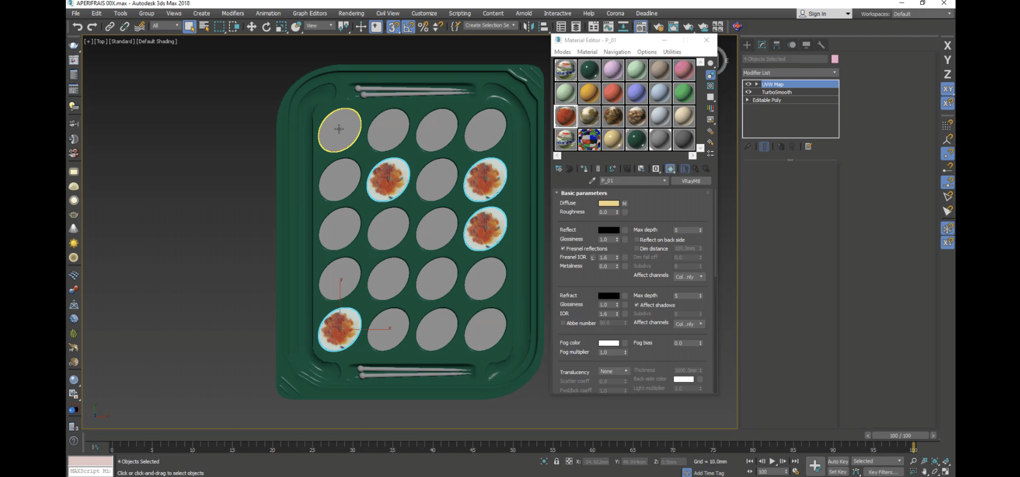Open the Utilities command panel tab
Image resolution: width=1020 pixels, height=477 pixels.
click(x=821, y=45)
